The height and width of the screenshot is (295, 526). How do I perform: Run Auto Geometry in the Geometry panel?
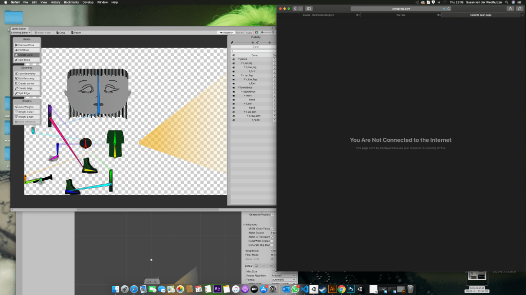(27, 74)
